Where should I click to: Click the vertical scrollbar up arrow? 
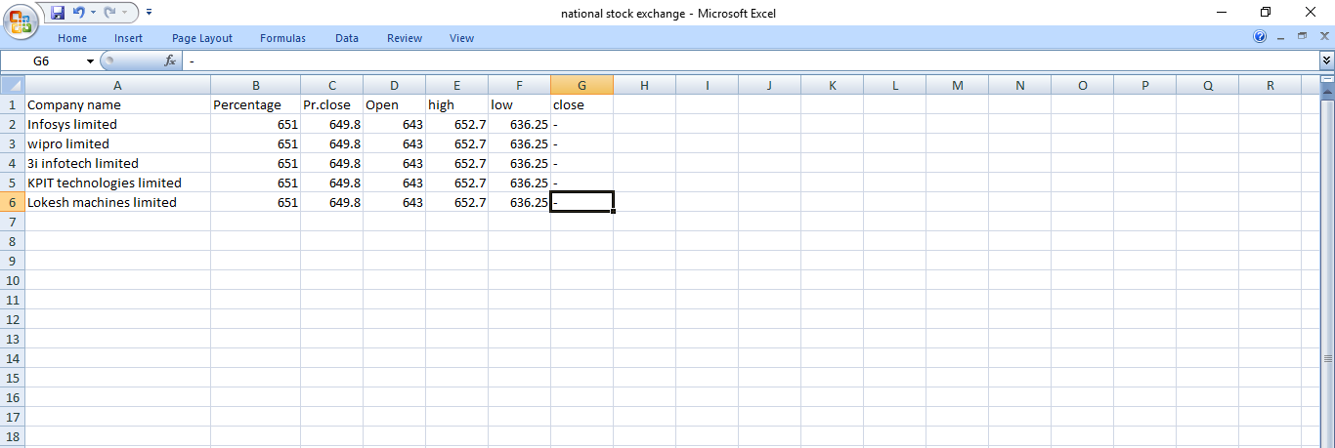(x=1327, y=91)
